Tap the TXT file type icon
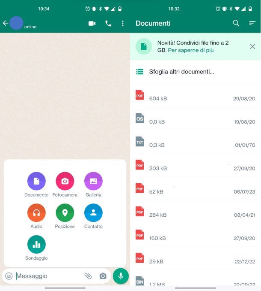 pyautogui.click(x=139, y=142)
